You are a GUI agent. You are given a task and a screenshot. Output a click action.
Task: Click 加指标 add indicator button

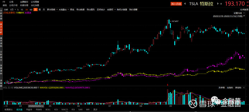click(x=230, y=87)
